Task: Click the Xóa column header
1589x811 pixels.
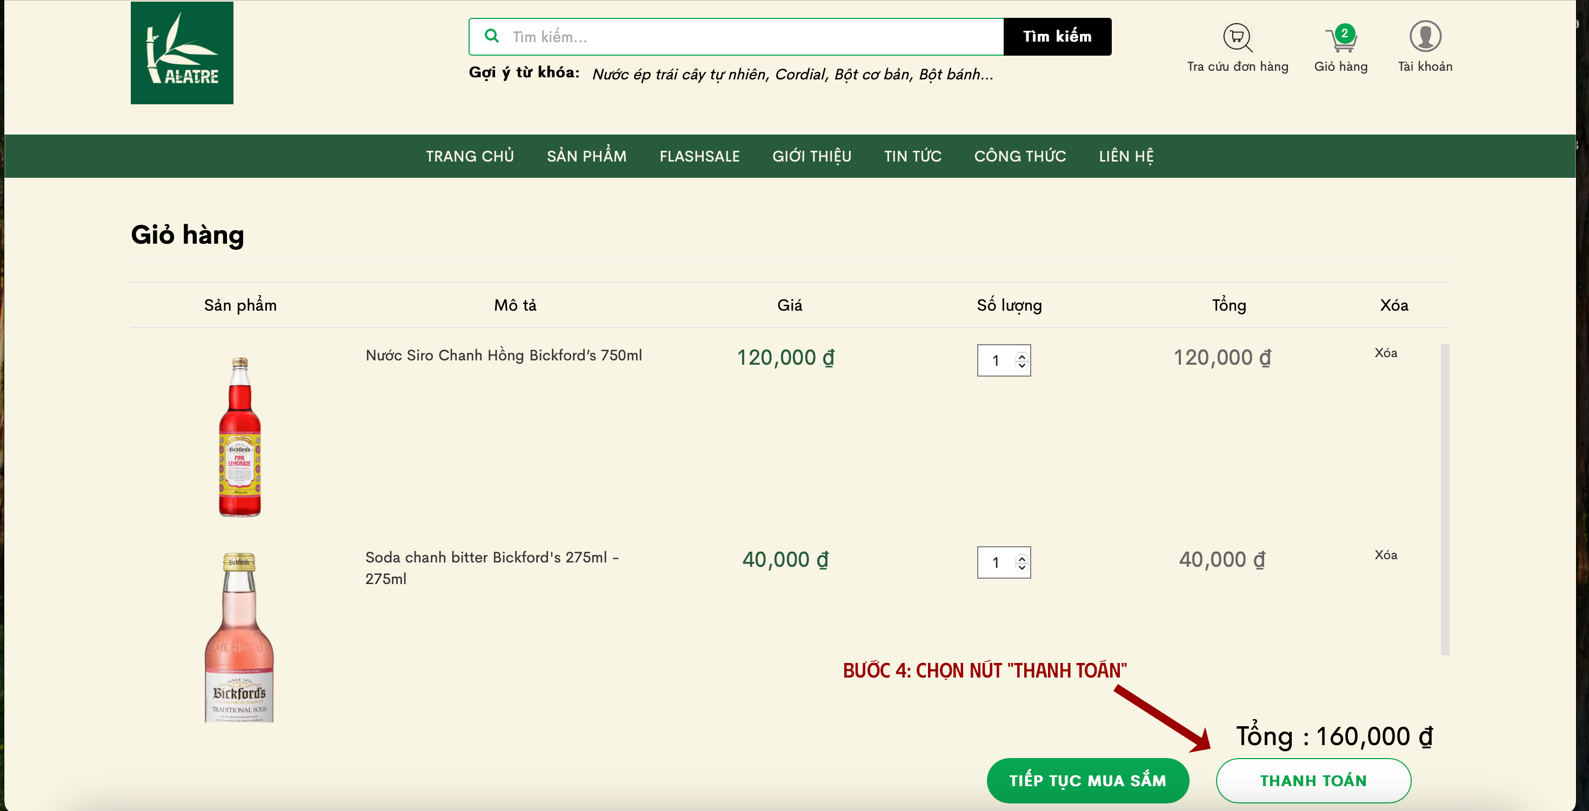Action: 1394,305
